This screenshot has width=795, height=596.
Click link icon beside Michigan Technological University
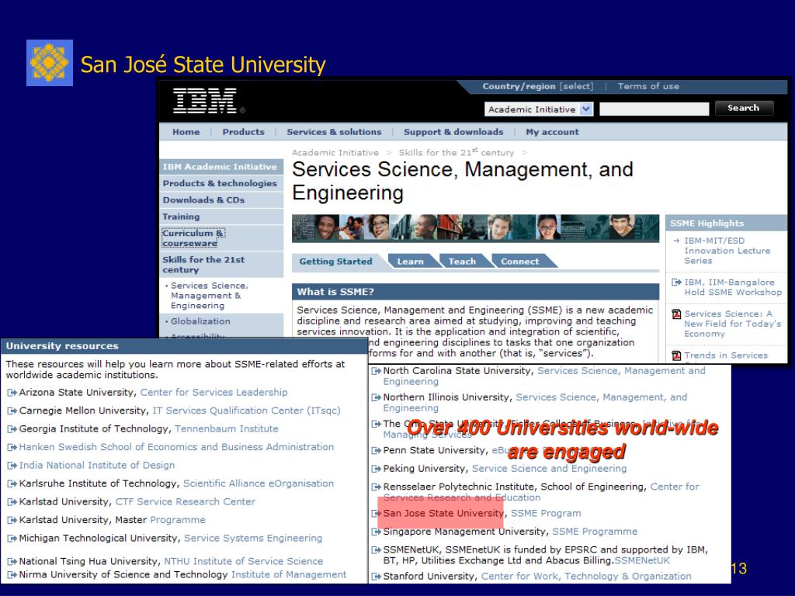coord(11,539)
